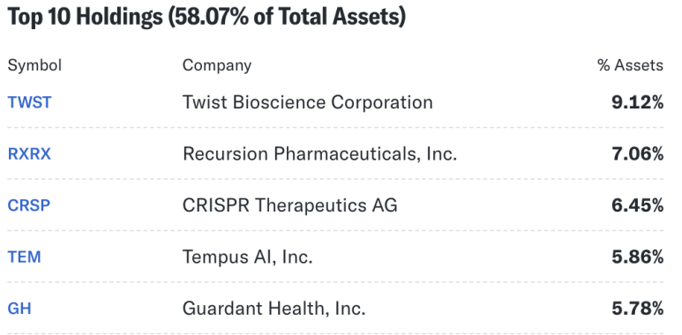This screenshot has height=335, width=682.
Task: Open the RXRX ticker symbol link
Action: (30, 153)
